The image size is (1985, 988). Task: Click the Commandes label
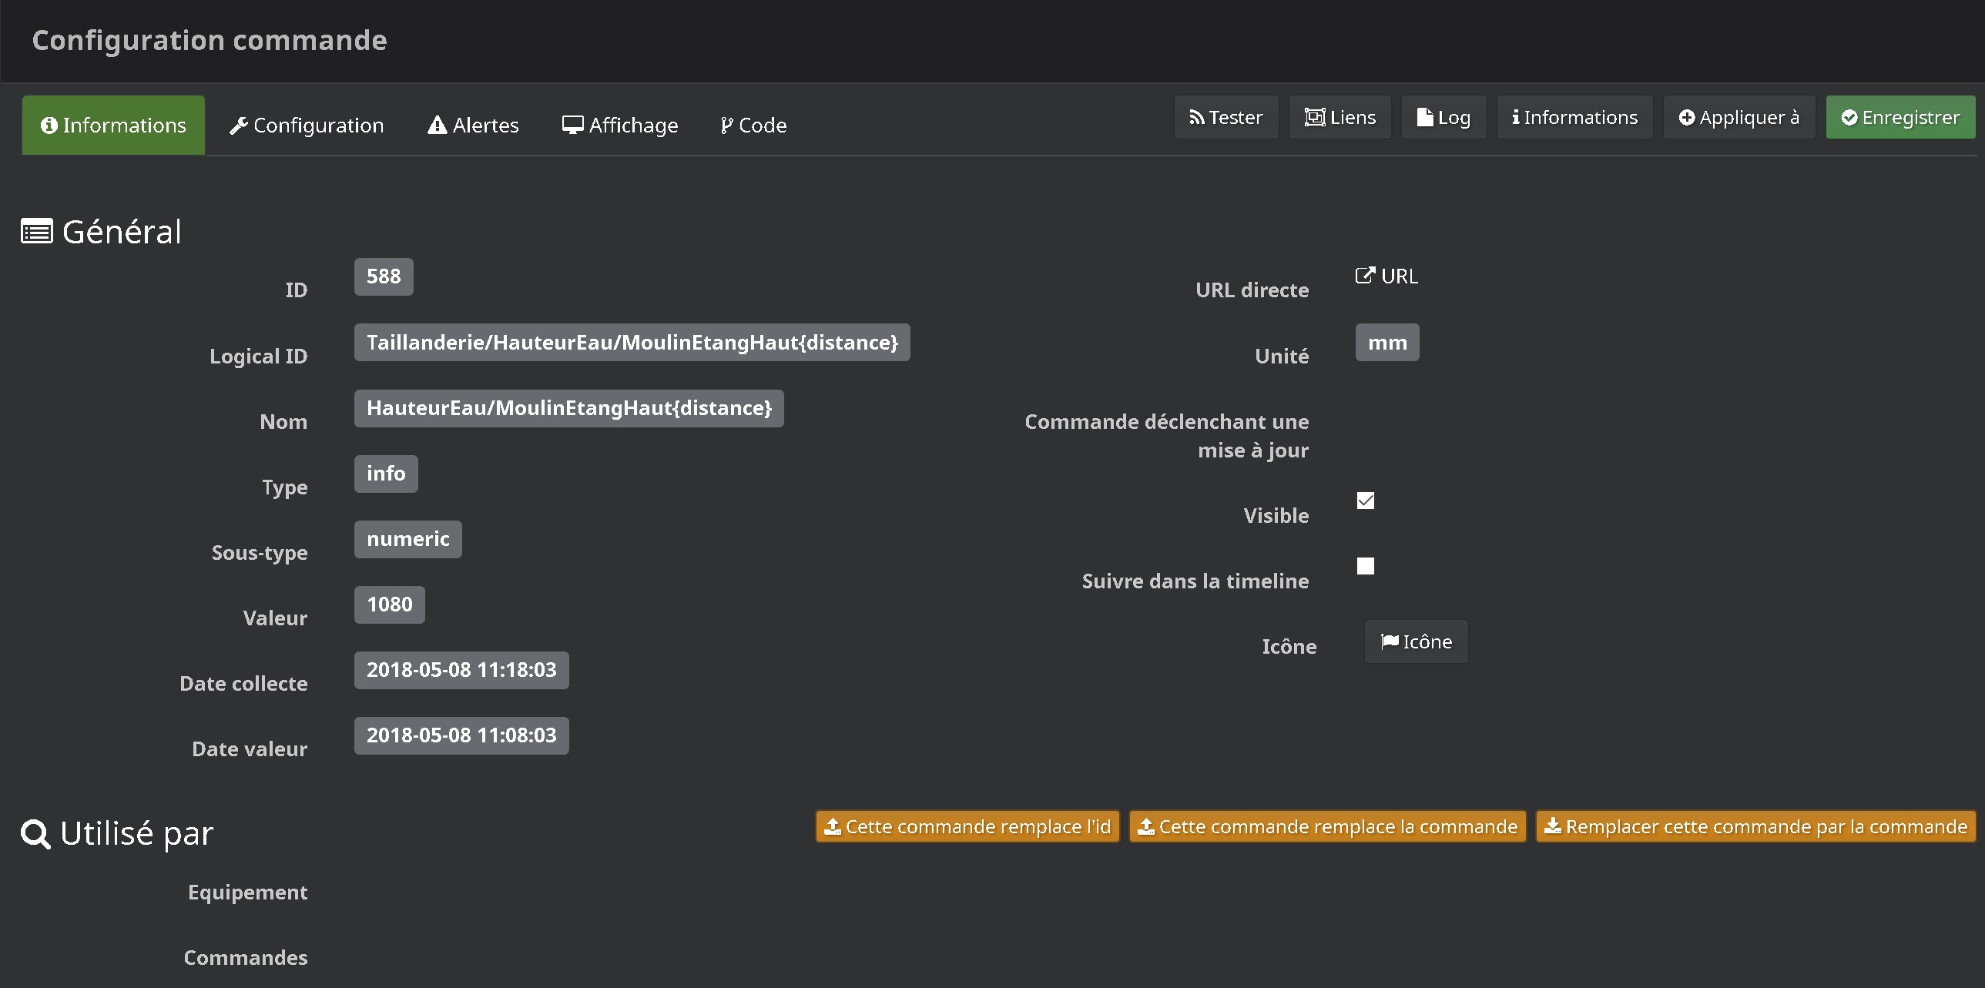click(245, 957)
